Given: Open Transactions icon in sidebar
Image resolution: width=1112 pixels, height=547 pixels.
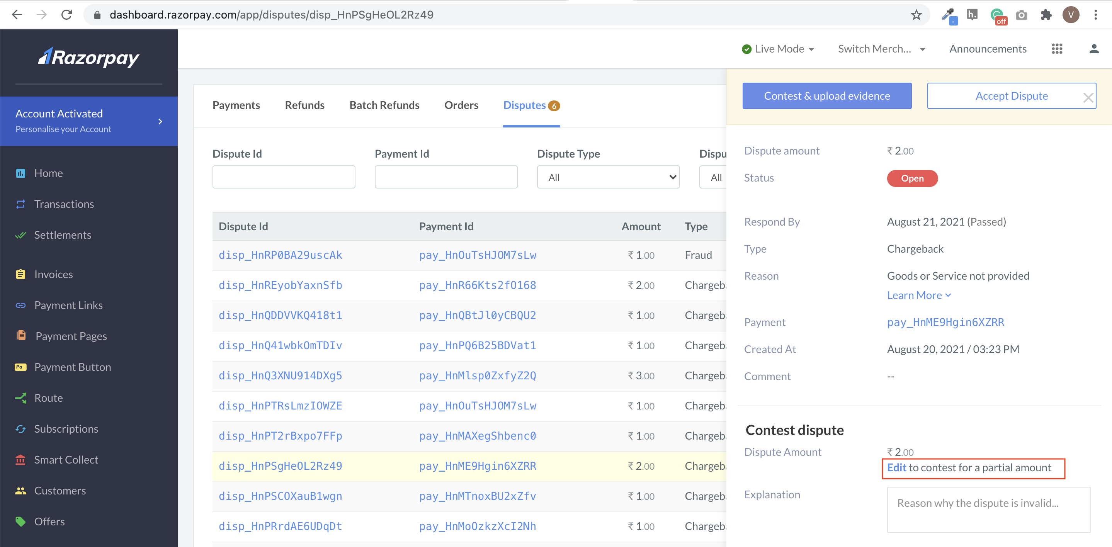Looking at the screenshot, I should tap(20, 204).
